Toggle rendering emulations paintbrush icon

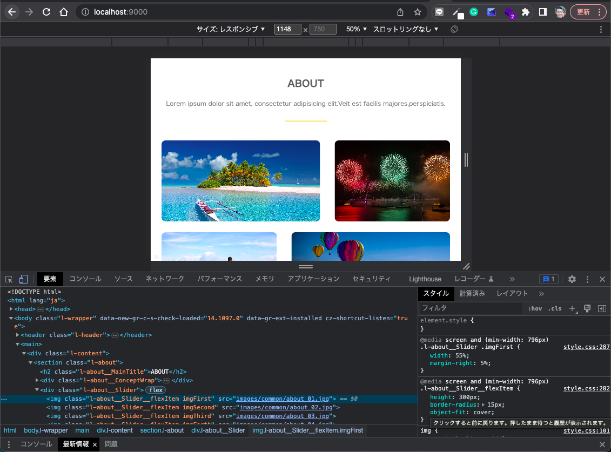(x=587, y=308)
